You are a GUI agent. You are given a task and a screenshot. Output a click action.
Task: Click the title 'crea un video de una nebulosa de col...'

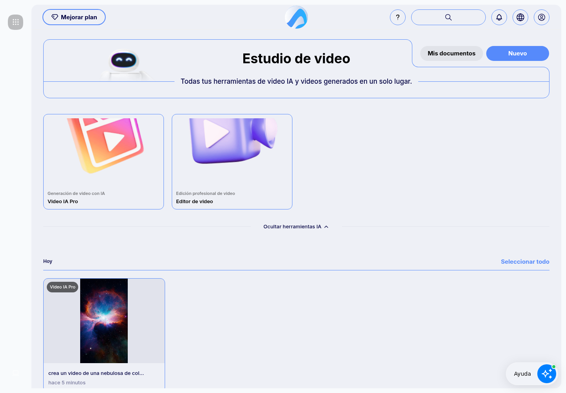pos(96,373)
